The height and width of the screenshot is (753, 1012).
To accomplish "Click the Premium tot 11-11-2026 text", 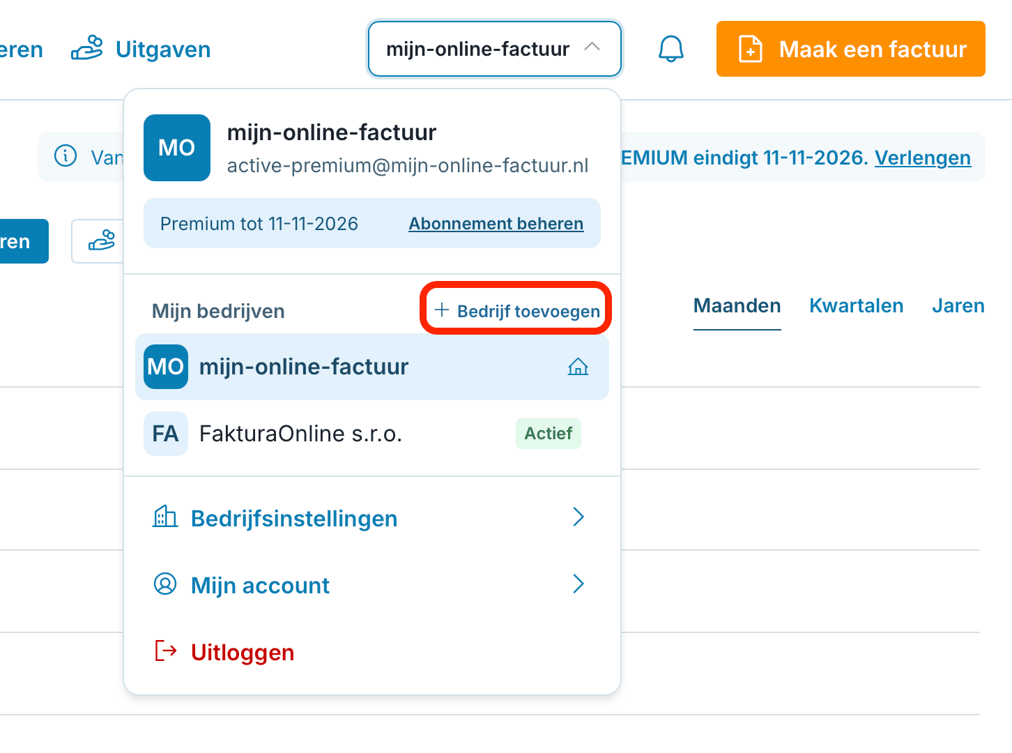I will click(x=259, y=224).
